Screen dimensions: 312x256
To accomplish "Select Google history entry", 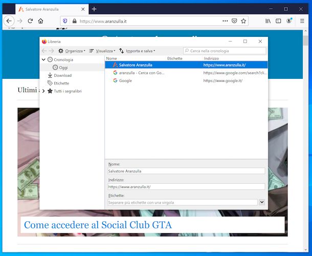I will click(186, 80).
